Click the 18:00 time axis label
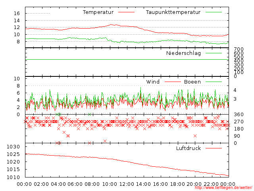Viewport: 254px width, 191px height. click(177, 184)
